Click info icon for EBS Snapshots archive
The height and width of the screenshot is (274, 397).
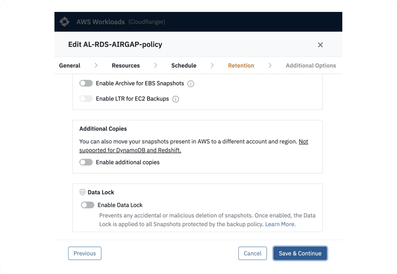pyautogui.click(x=191, y=84)
